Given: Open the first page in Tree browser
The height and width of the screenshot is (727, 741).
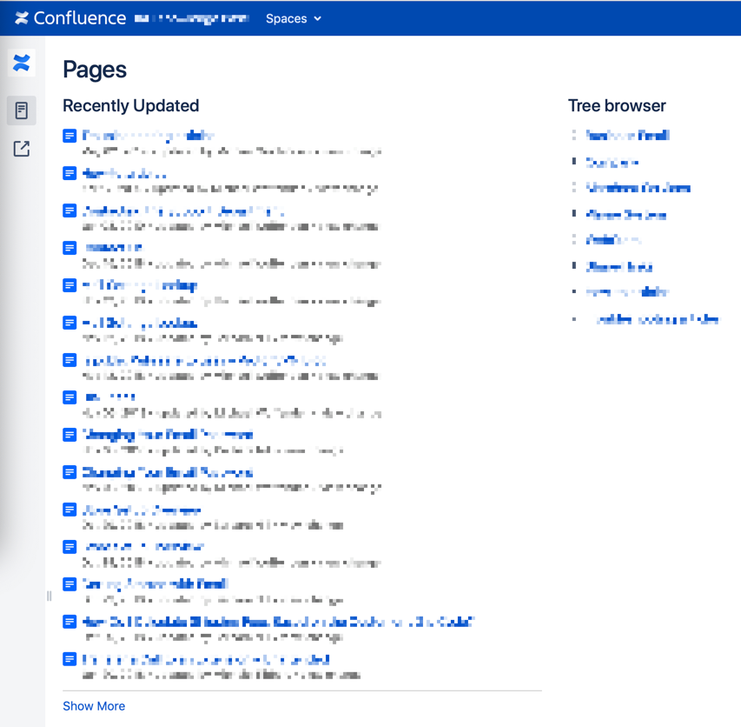Looking at the screenshot, I should coord(627,136).
